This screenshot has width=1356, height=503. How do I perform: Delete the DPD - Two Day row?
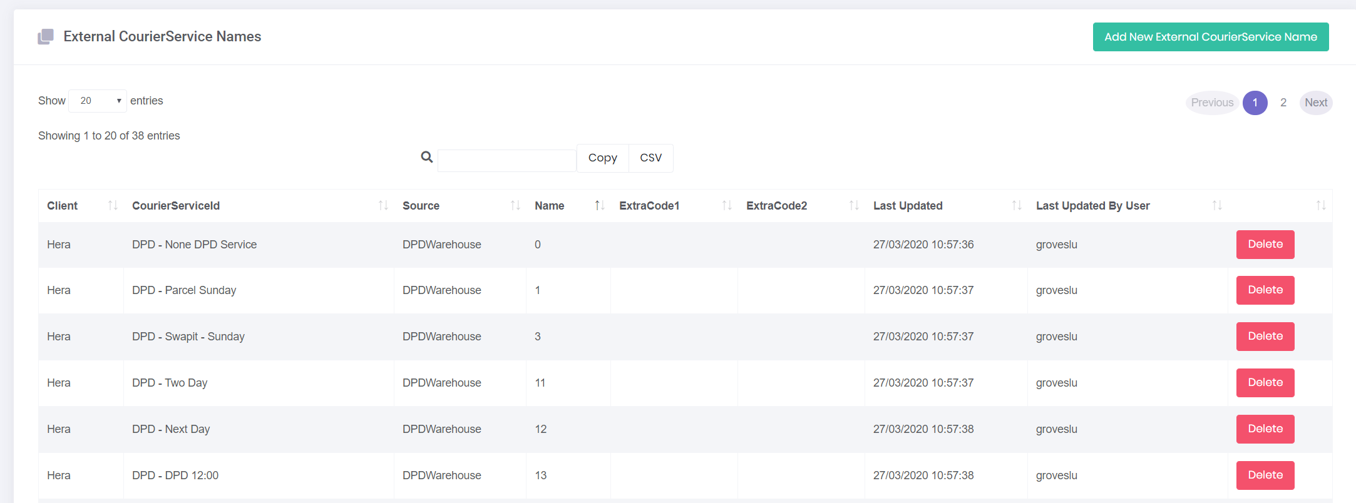pyautogui.click(x=1265, y=383)
